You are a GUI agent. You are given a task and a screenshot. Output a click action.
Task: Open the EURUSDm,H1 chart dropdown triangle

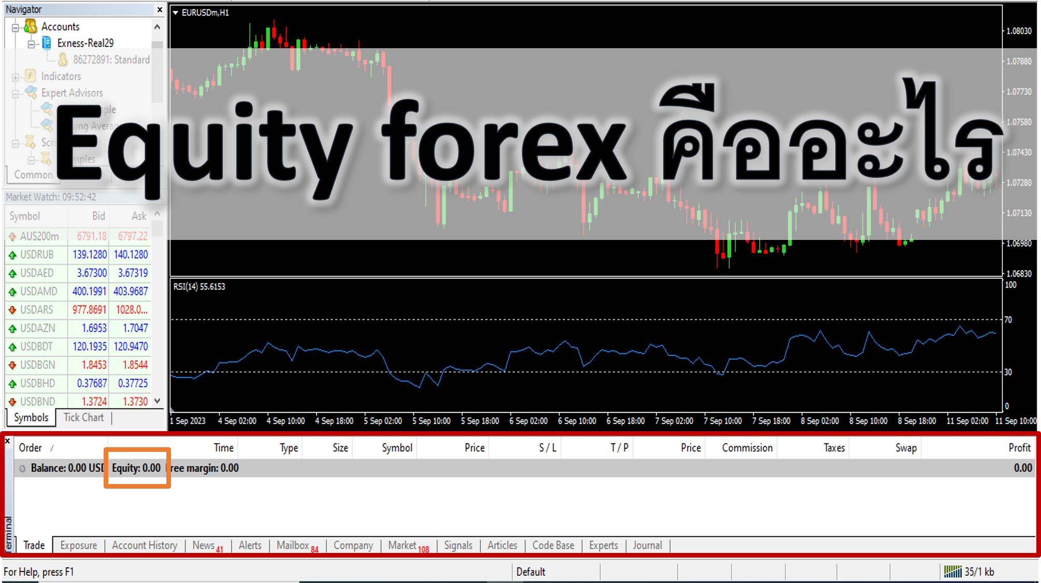tap(176, 12)
